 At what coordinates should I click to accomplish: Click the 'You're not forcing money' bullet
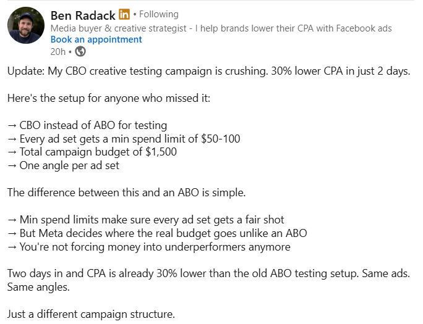click(x=148, y=247)
